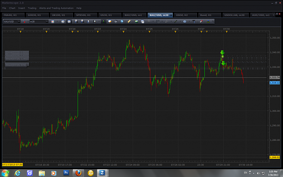This screenshot has width=283, height=177.
Task: Toggle the second highlighted view mode button
Action: tap(69, 21)
